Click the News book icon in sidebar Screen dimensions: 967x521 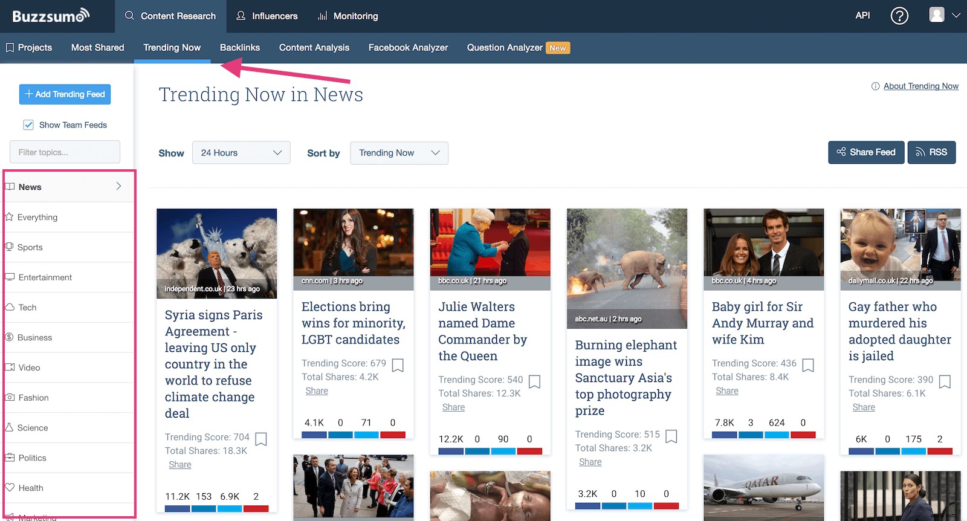point(10,186)
